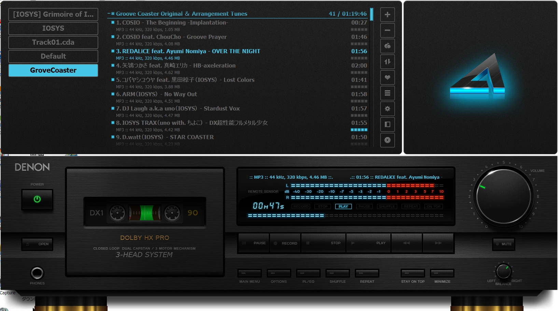Open the MAIN MENU button
Image resolution: width=558 pixels, height=311 pixels.
[x=250, y=273]
